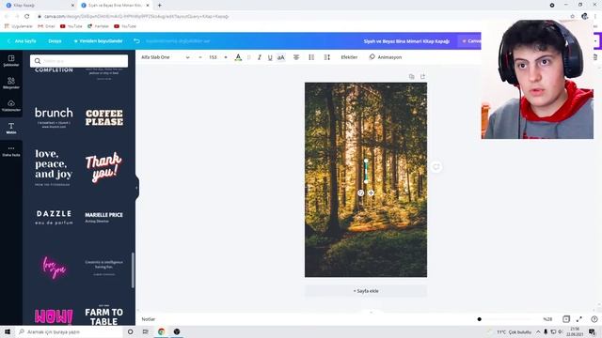Select the WOW! pink text template
This screenshot has height=338, width=602.
[54, 317]
